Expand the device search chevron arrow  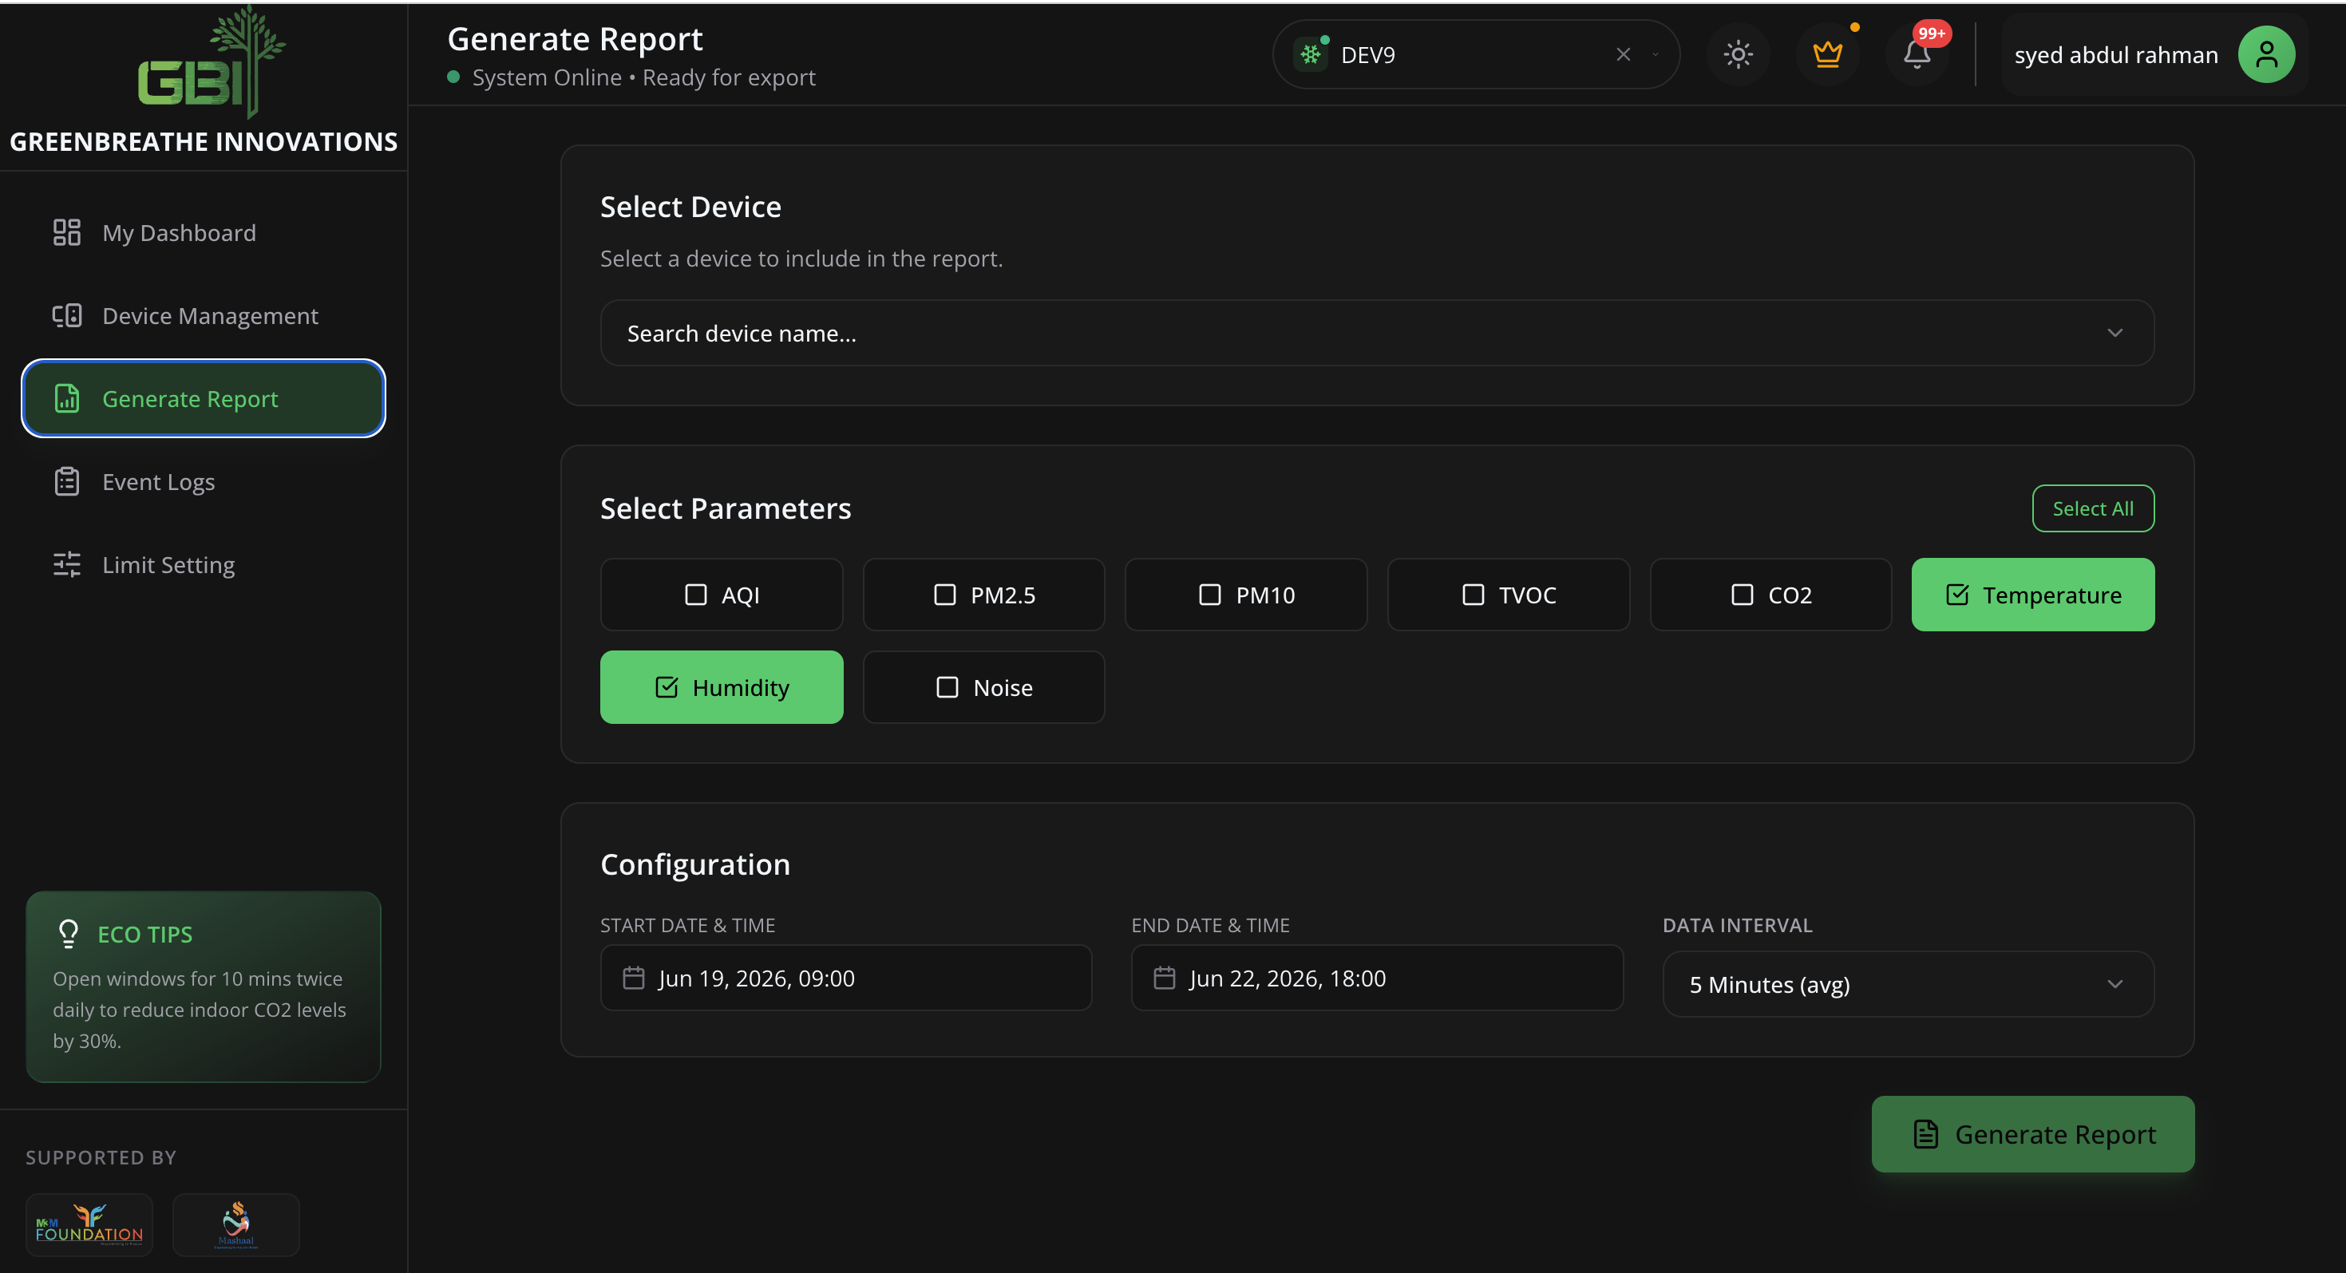tap(2115, 334)
